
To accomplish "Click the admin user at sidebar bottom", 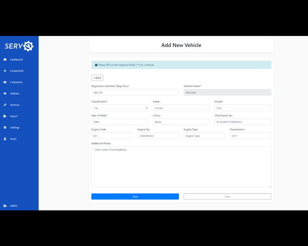I will click(13, 206).
